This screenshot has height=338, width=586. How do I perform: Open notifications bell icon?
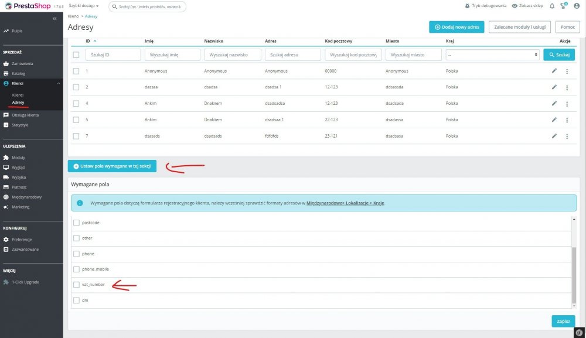click(x=552, y=6)
